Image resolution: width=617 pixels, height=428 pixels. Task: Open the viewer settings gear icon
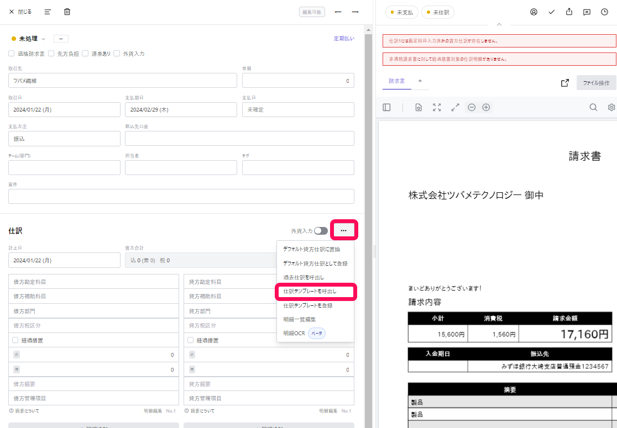click(611, 107)
